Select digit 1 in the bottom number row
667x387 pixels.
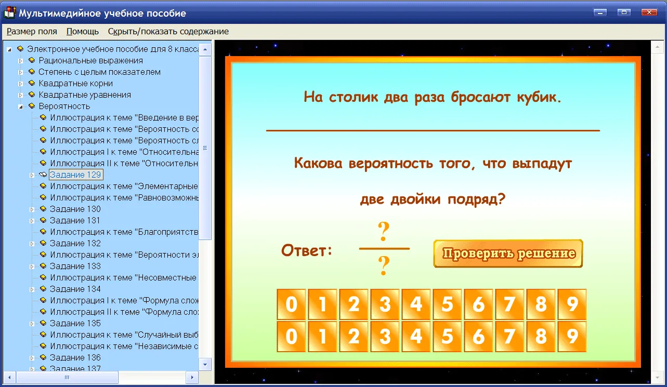click(x=322, y=337)
